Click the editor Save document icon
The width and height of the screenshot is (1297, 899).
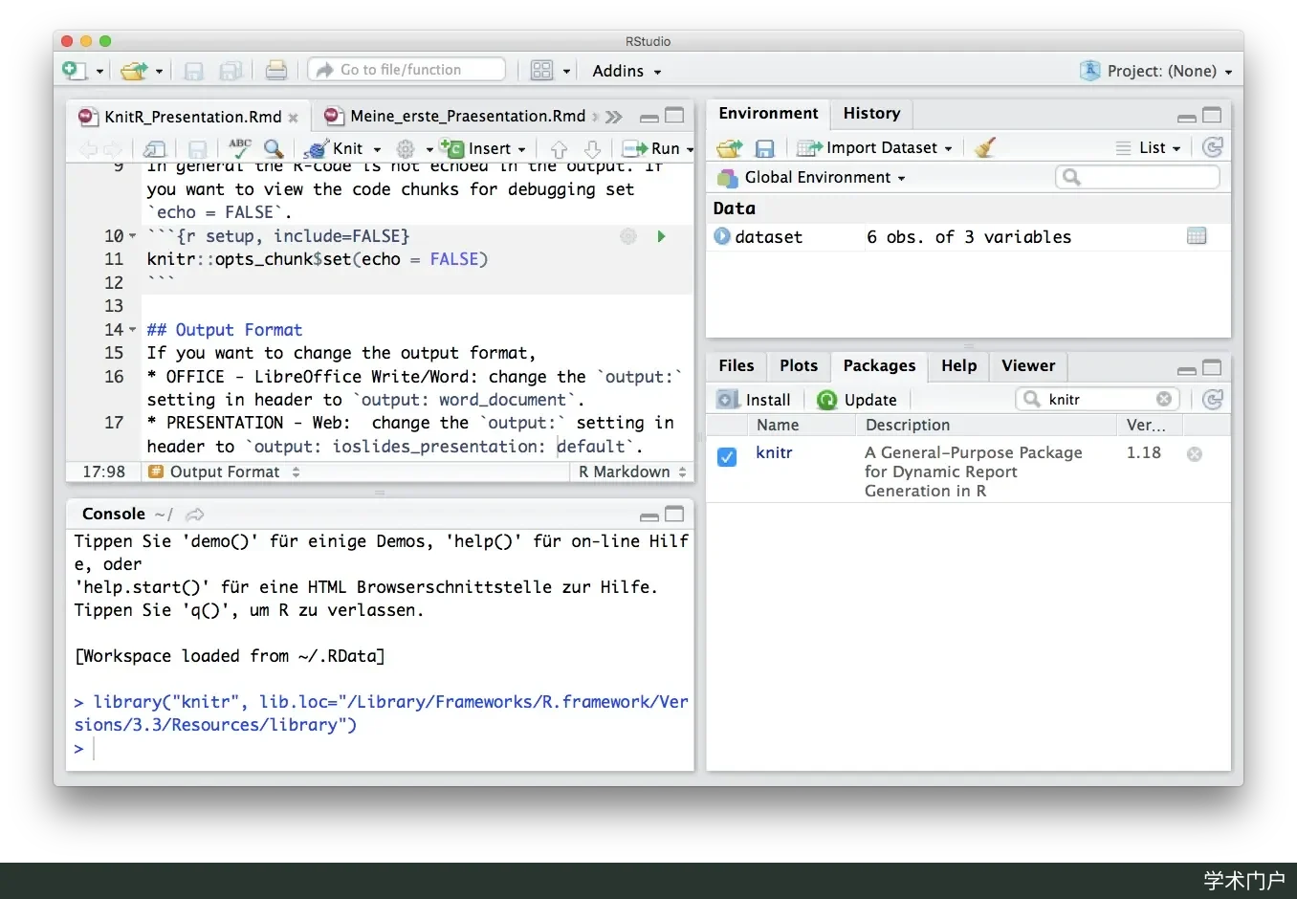197,148
